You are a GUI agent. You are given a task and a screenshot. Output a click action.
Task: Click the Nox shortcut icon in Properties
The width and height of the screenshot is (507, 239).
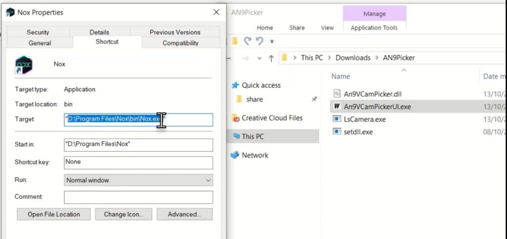click(24, 65)
